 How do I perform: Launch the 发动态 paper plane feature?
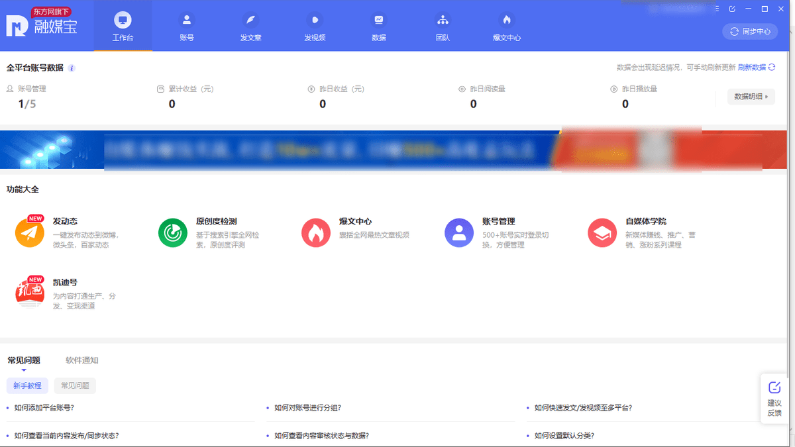tap(29, 233)
